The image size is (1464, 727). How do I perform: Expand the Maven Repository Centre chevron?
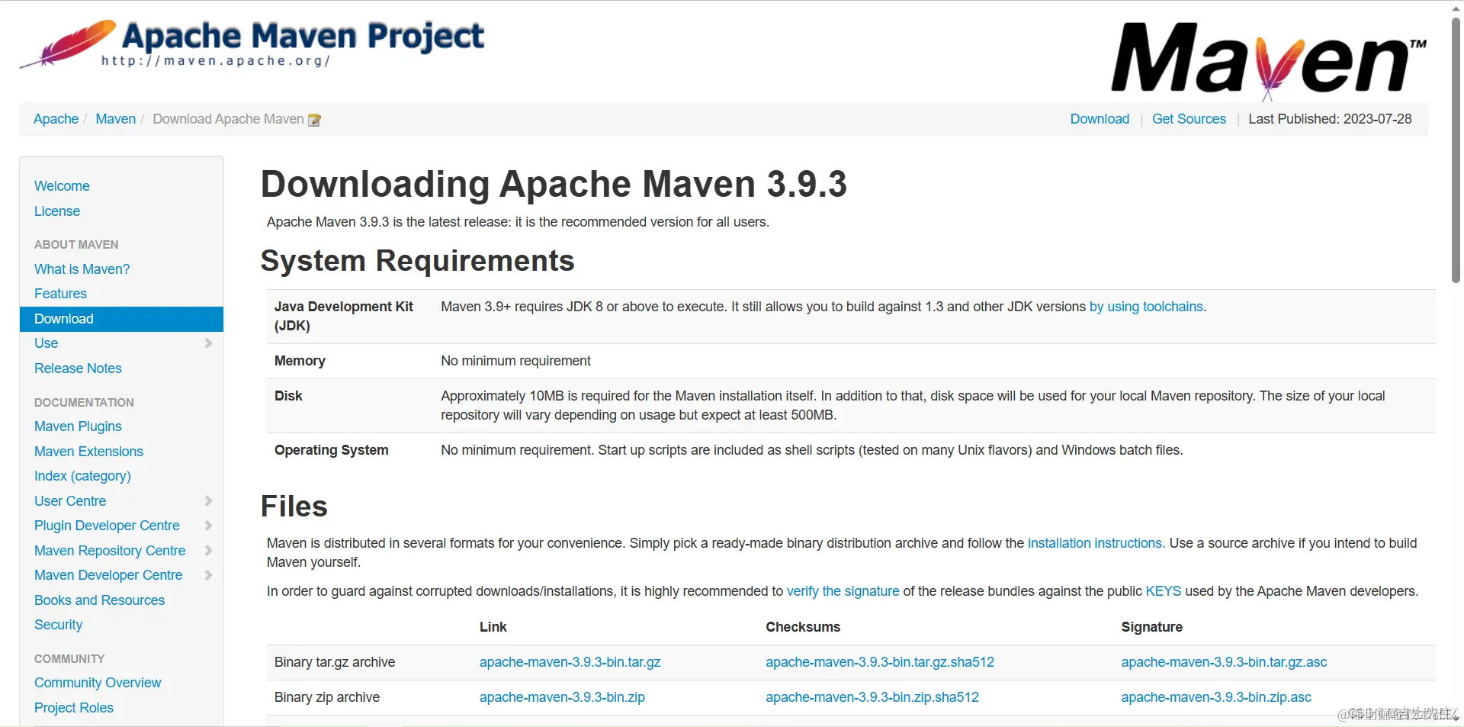coord(208,551)
